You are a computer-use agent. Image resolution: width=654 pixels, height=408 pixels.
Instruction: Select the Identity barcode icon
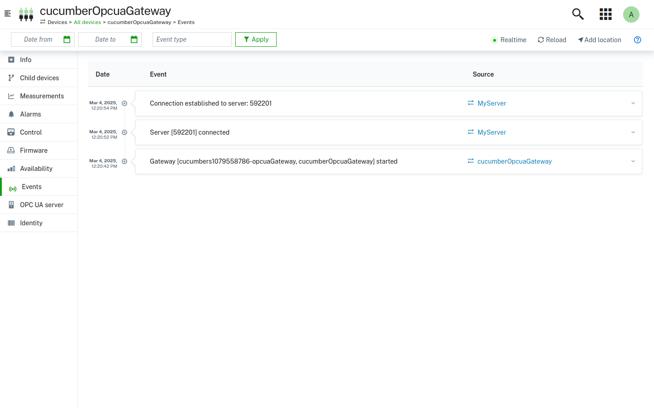(11, 223)
